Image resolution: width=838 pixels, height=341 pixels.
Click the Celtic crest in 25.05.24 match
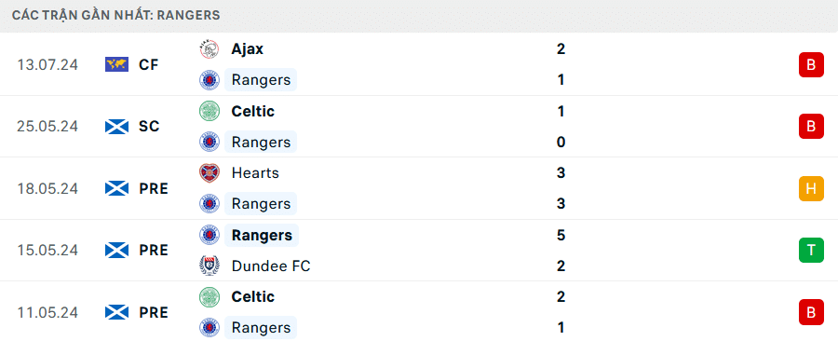(x=209, y=111)
